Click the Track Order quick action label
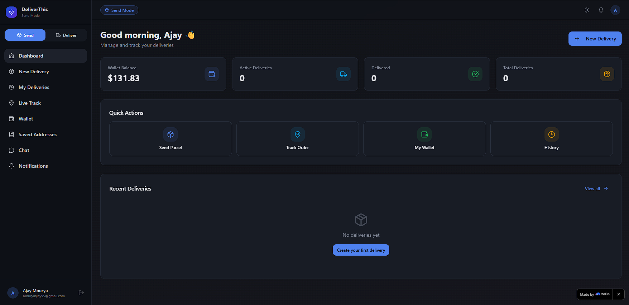This screenshot has height=305, width=629. 298,148
